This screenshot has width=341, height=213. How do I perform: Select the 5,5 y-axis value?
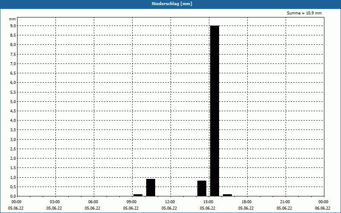click(x=13, y=92)
